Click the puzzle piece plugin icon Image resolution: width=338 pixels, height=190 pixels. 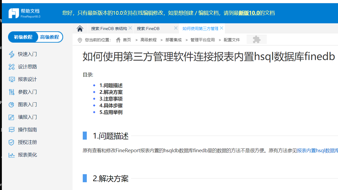click(x=257, y=40)
